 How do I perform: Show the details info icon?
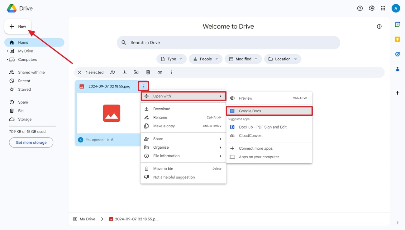(x=379, y=26)
